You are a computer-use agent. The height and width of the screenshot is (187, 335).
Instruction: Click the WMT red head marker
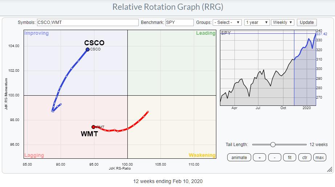[x=93, y=127]
